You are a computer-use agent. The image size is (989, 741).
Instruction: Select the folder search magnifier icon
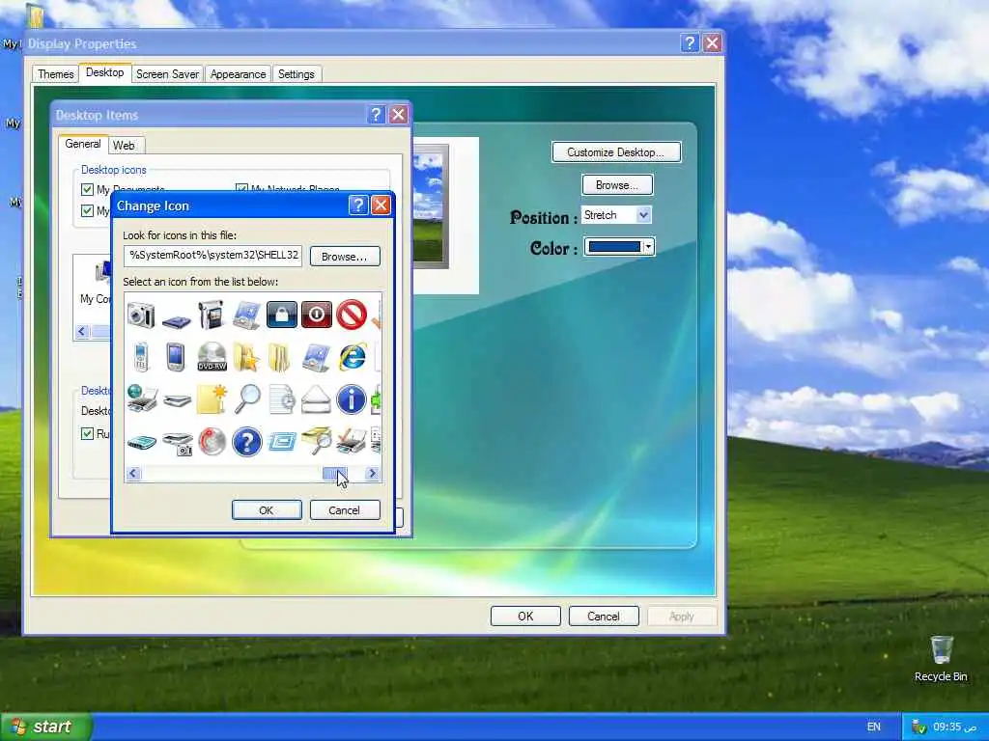coord(317,440)
